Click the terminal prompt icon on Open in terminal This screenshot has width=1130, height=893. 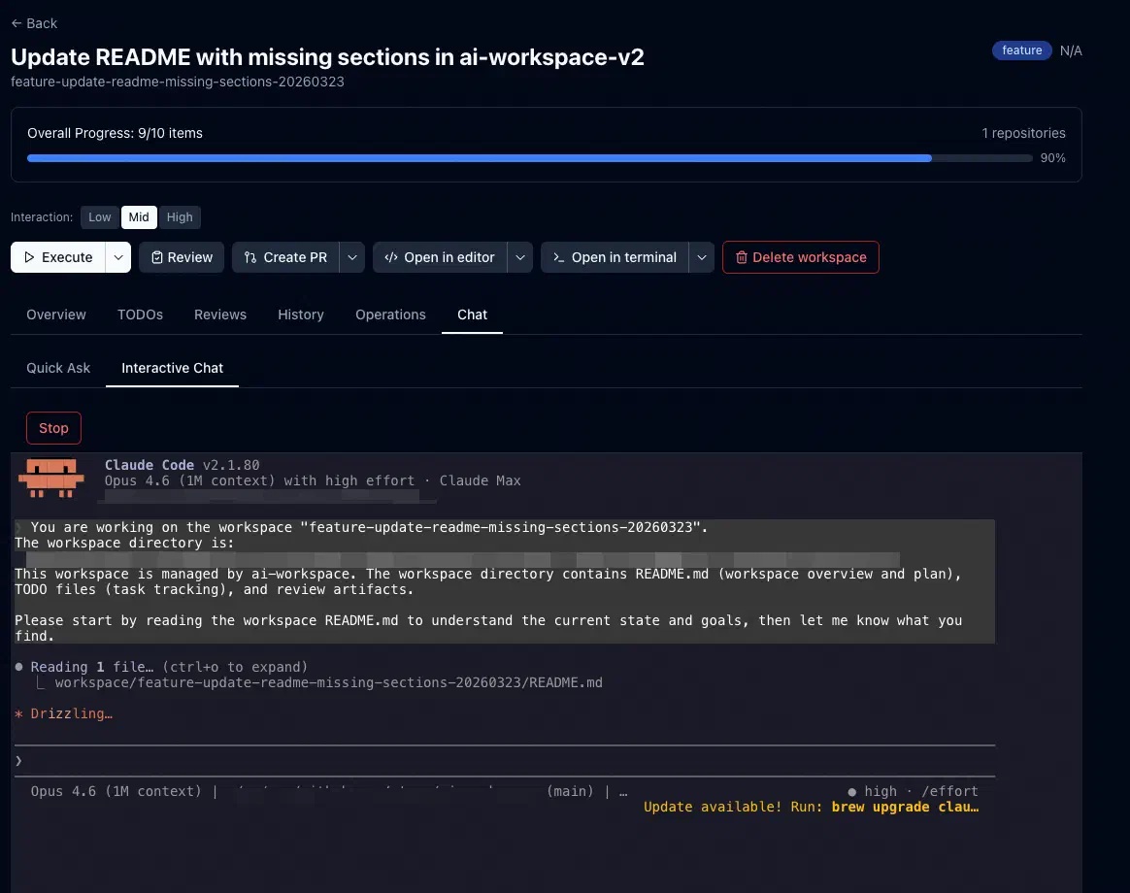558,257
